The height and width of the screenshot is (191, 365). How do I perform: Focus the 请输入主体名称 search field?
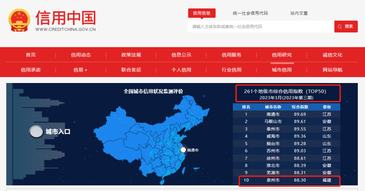tap(261, 26)
